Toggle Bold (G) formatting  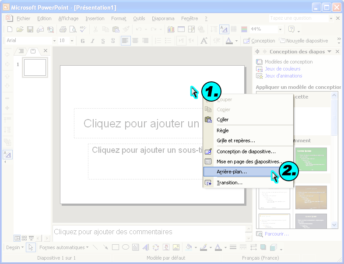tap(83, 41)
